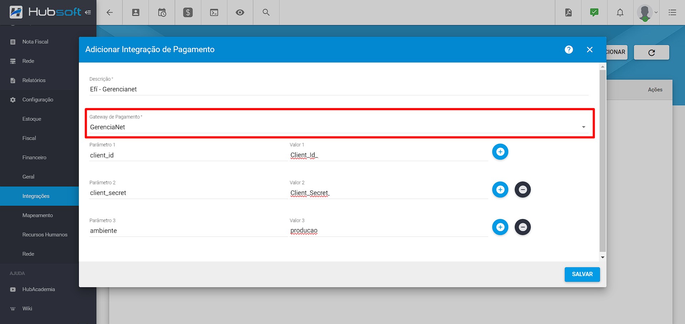Open help with the question mark icon

[569, 50]
